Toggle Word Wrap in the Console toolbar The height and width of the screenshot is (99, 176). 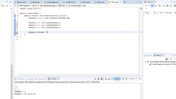point(112,79)
